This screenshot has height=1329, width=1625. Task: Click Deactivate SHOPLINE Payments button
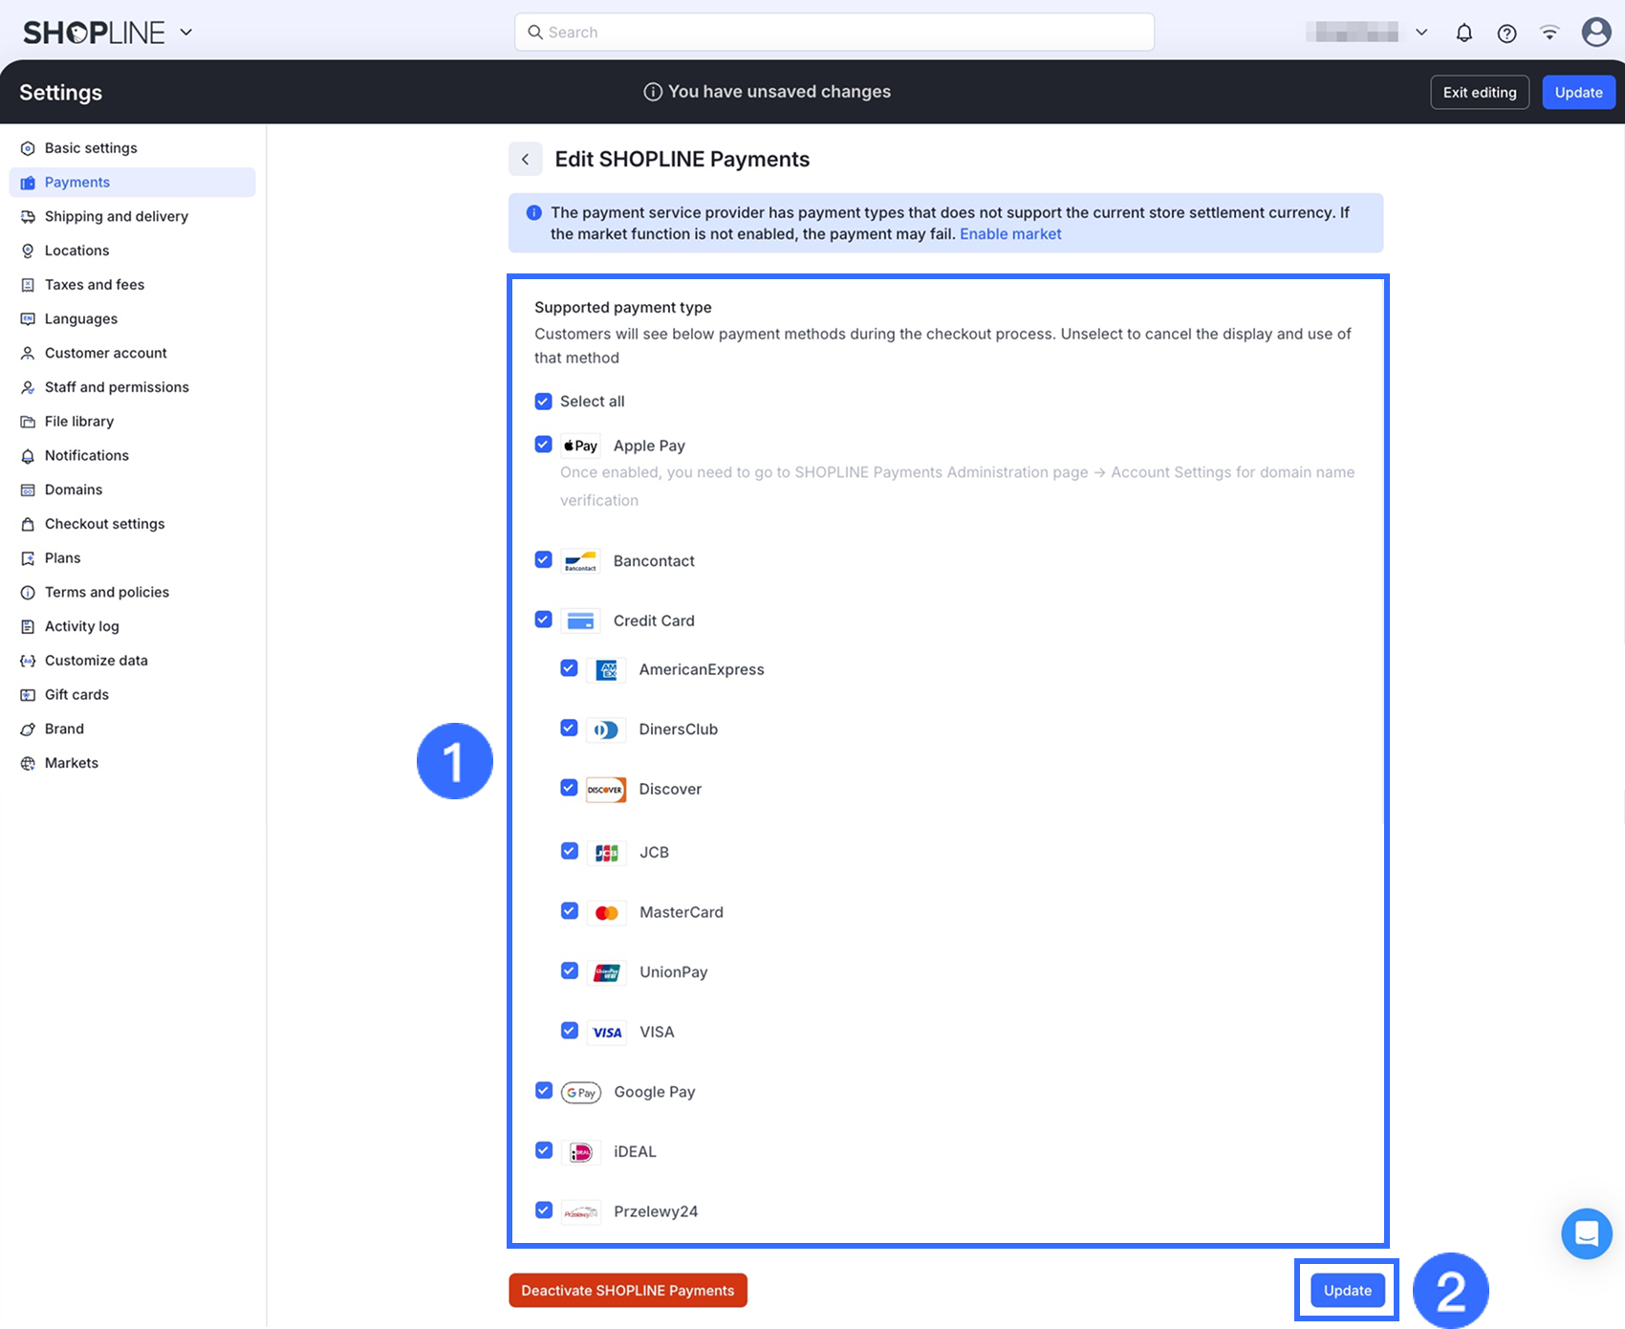pyautogui.click(x=627, y=1291)
